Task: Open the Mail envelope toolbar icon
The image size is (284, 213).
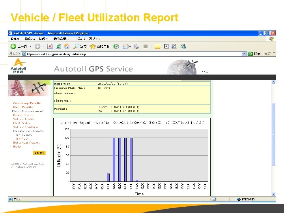Action: tap(126, 47)
